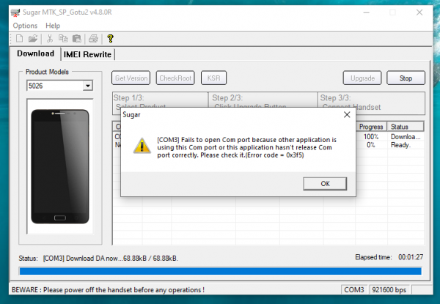Click the yellow question mark help icon
The height and width of the screenshot is (304, 440).
tap(110, 38)
